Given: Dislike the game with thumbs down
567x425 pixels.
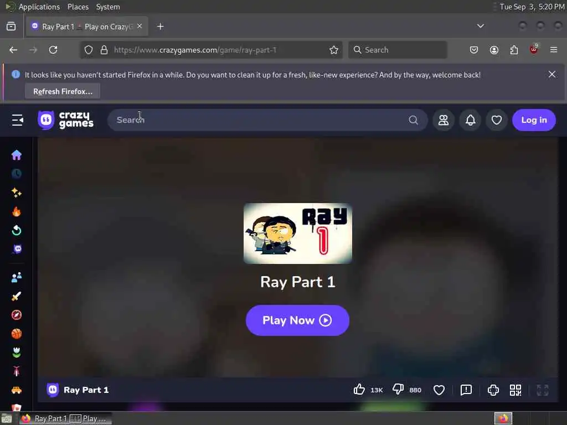Looking at the screenshot, I should click(x=398, y=390).
